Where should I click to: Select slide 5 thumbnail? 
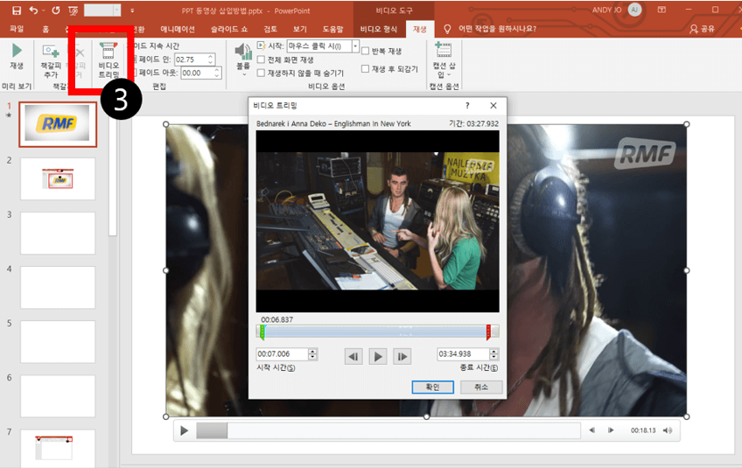[x=58, y=342]
